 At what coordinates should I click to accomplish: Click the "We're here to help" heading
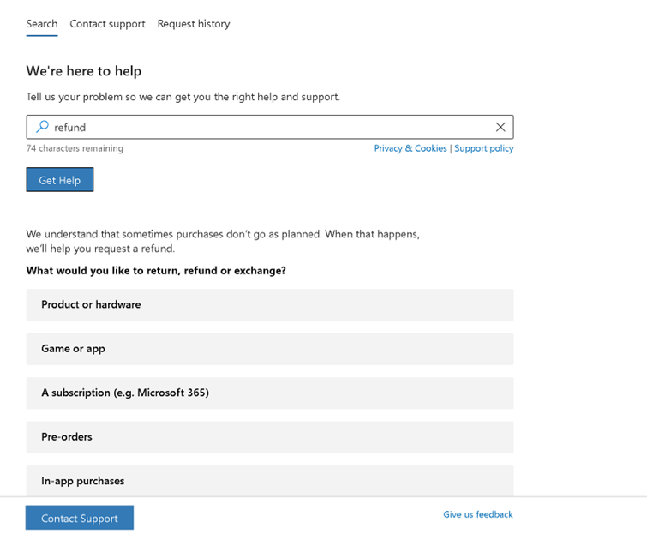pyautogui.click(x=84, y=71)
